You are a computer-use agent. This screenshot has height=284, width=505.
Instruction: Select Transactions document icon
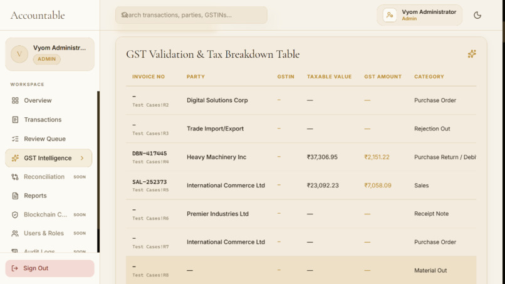tap(15, 120)
